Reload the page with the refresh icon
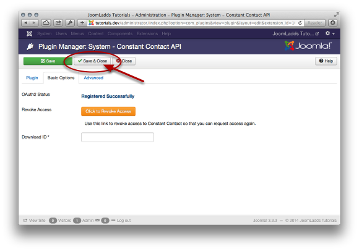The height and width of the screenshot is (251, 359). tap(300, 23)
